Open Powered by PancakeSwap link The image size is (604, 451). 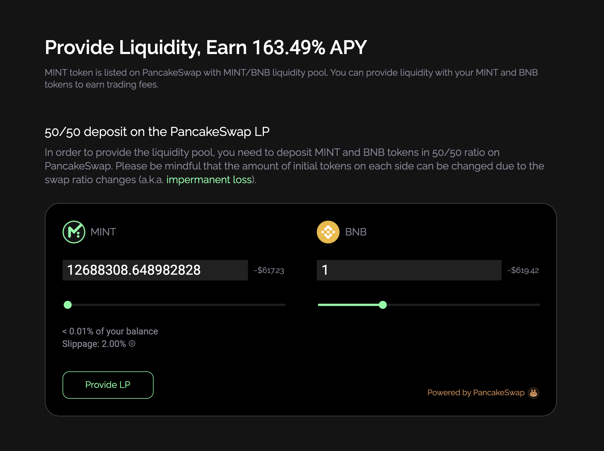[476, 393]
